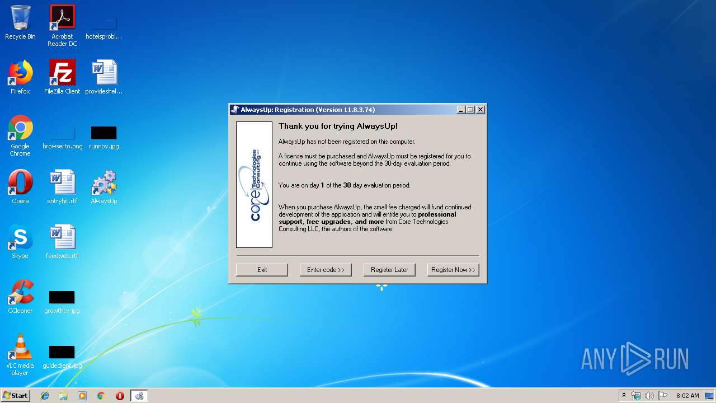The image size is (716, 403).
Task: Click the volume speaker tray icon
Action: (x=649, y=396)
